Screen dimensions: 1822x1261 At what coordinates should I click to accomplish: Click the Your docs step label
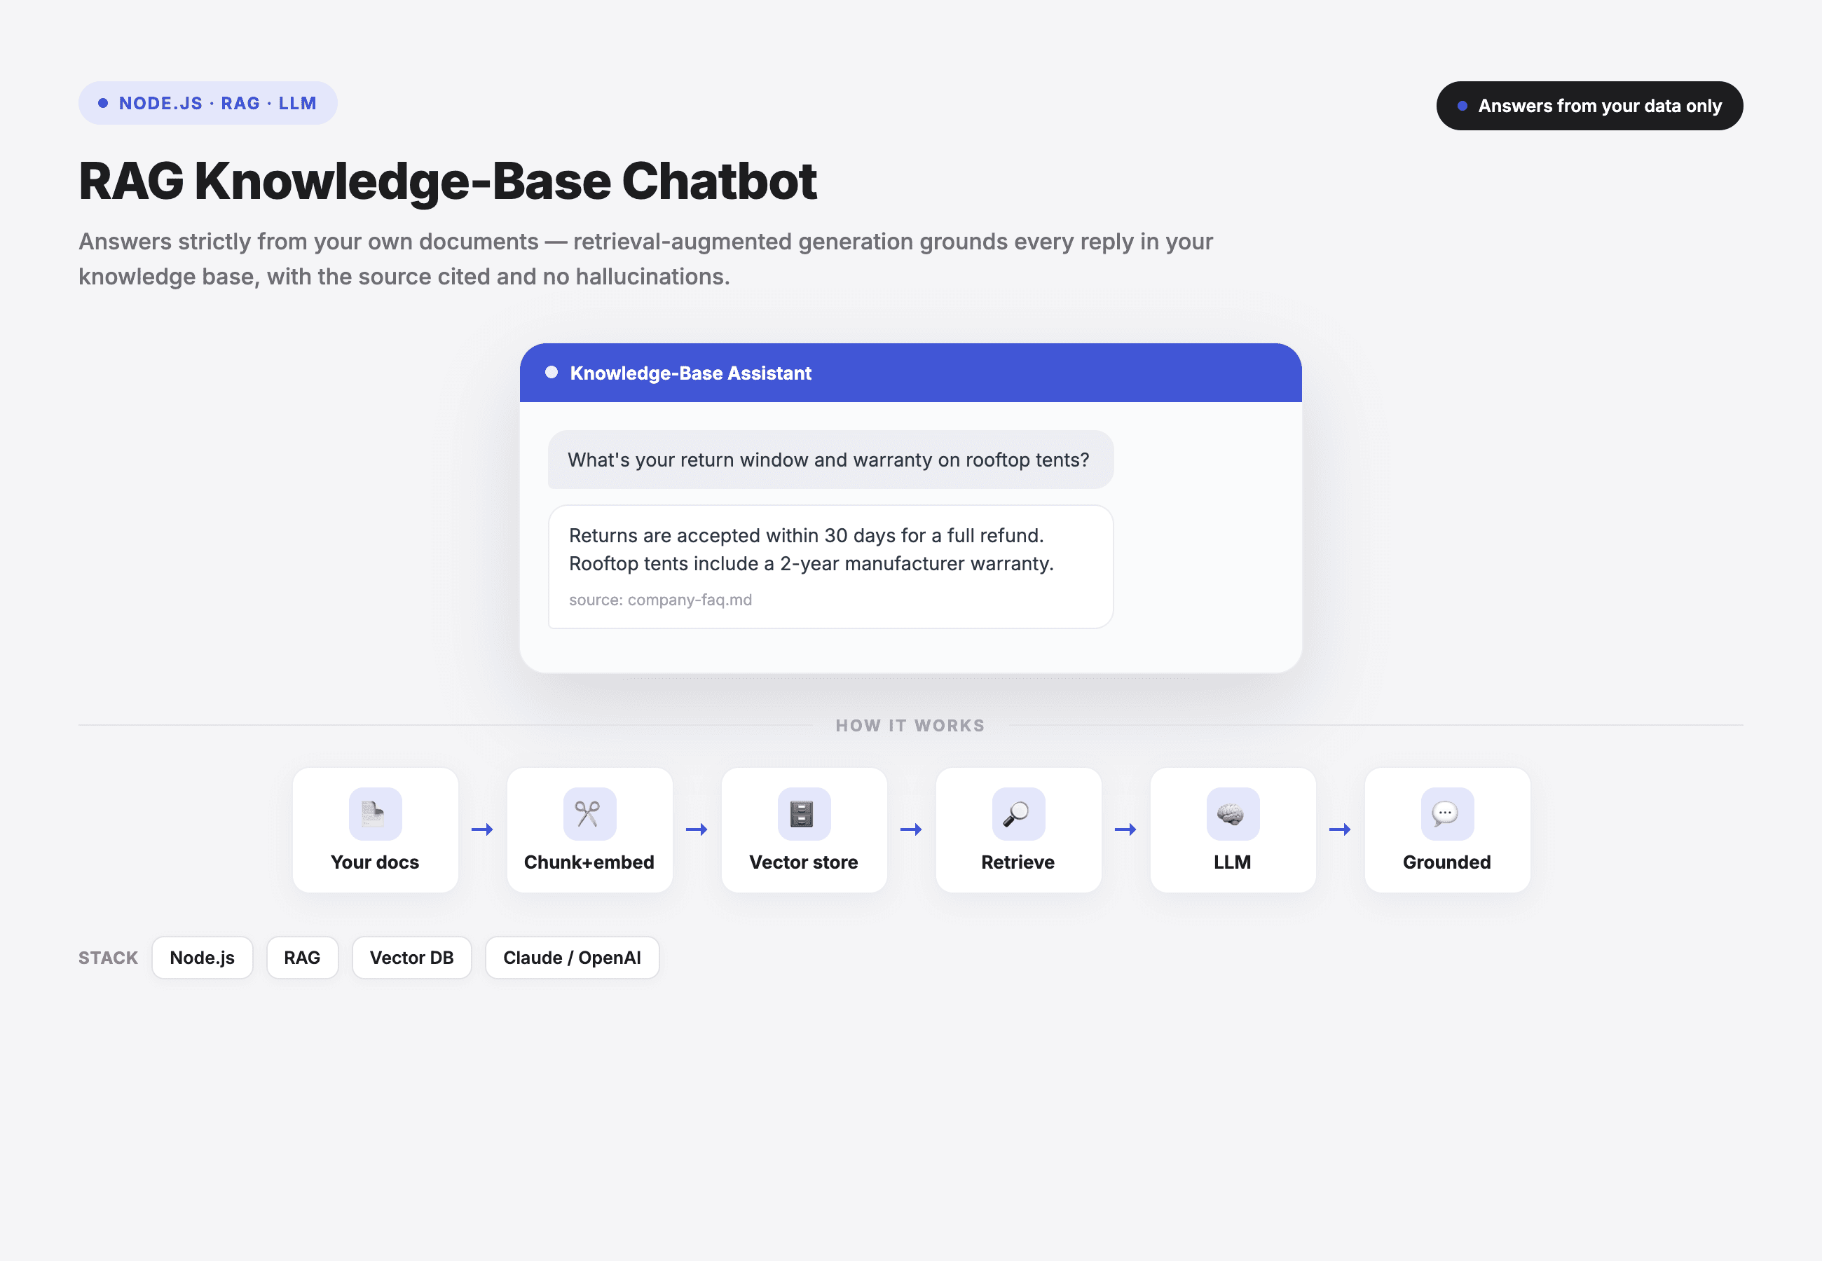coord(376,862)
